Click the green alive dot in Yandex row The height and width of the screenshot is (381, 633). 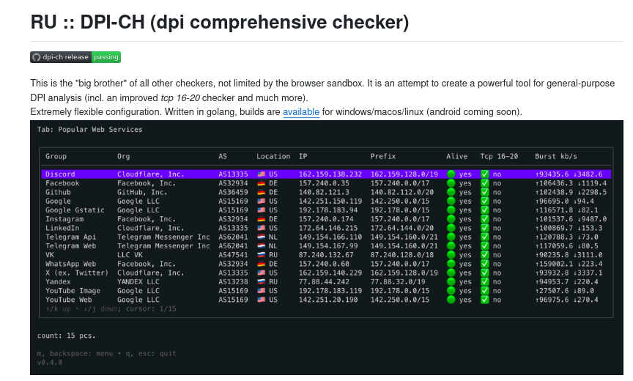click(451, 281)
